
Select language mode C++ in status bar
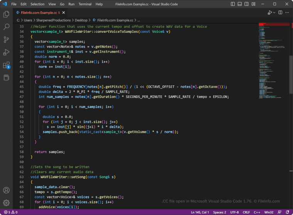pyautogui.click(x=257, y=212)
